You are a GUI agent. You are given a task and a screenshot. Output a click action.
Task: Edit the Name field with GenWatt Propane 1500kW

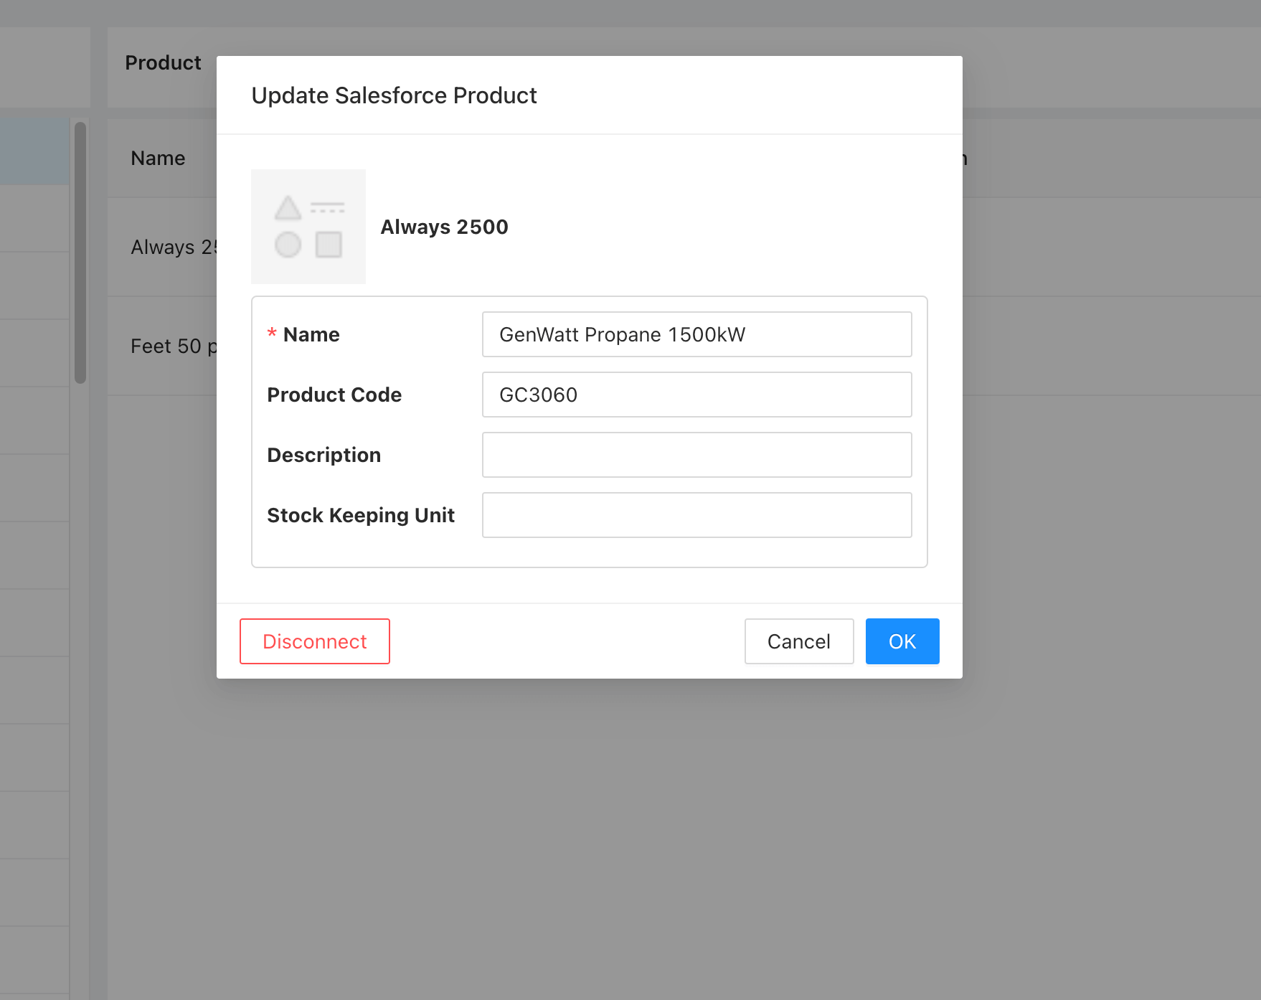coord(696,334)
